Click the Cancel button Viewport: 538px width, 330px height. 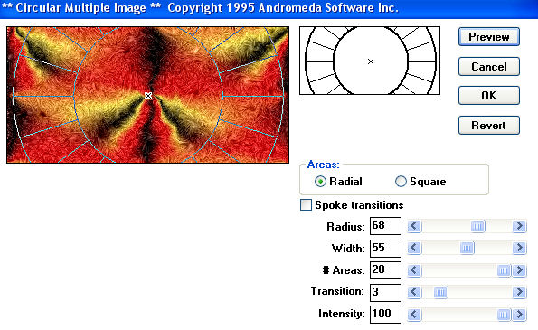(489, 67)
